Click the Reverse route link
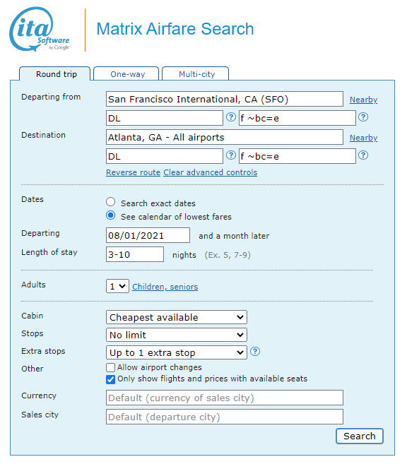The width and height of the screenshot is (407, 464). pos(134,172)
